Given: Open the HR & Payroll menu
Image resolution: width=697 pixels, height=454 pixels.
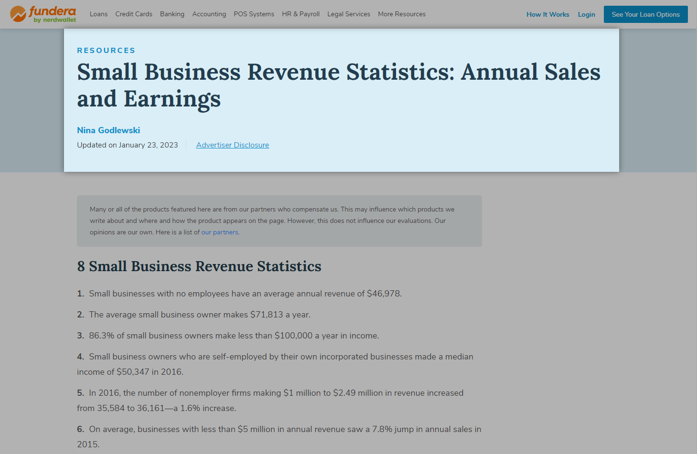Looking at the screenshot, I should [x=300, y=14].
